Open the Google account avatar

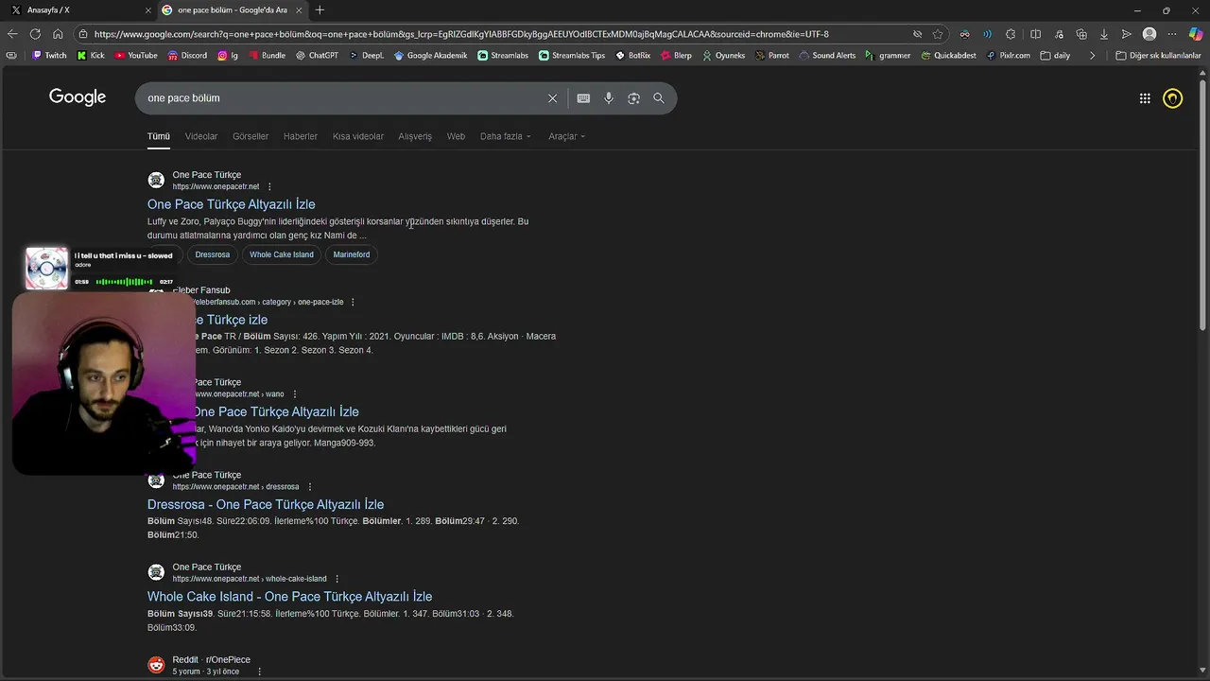1173,98
